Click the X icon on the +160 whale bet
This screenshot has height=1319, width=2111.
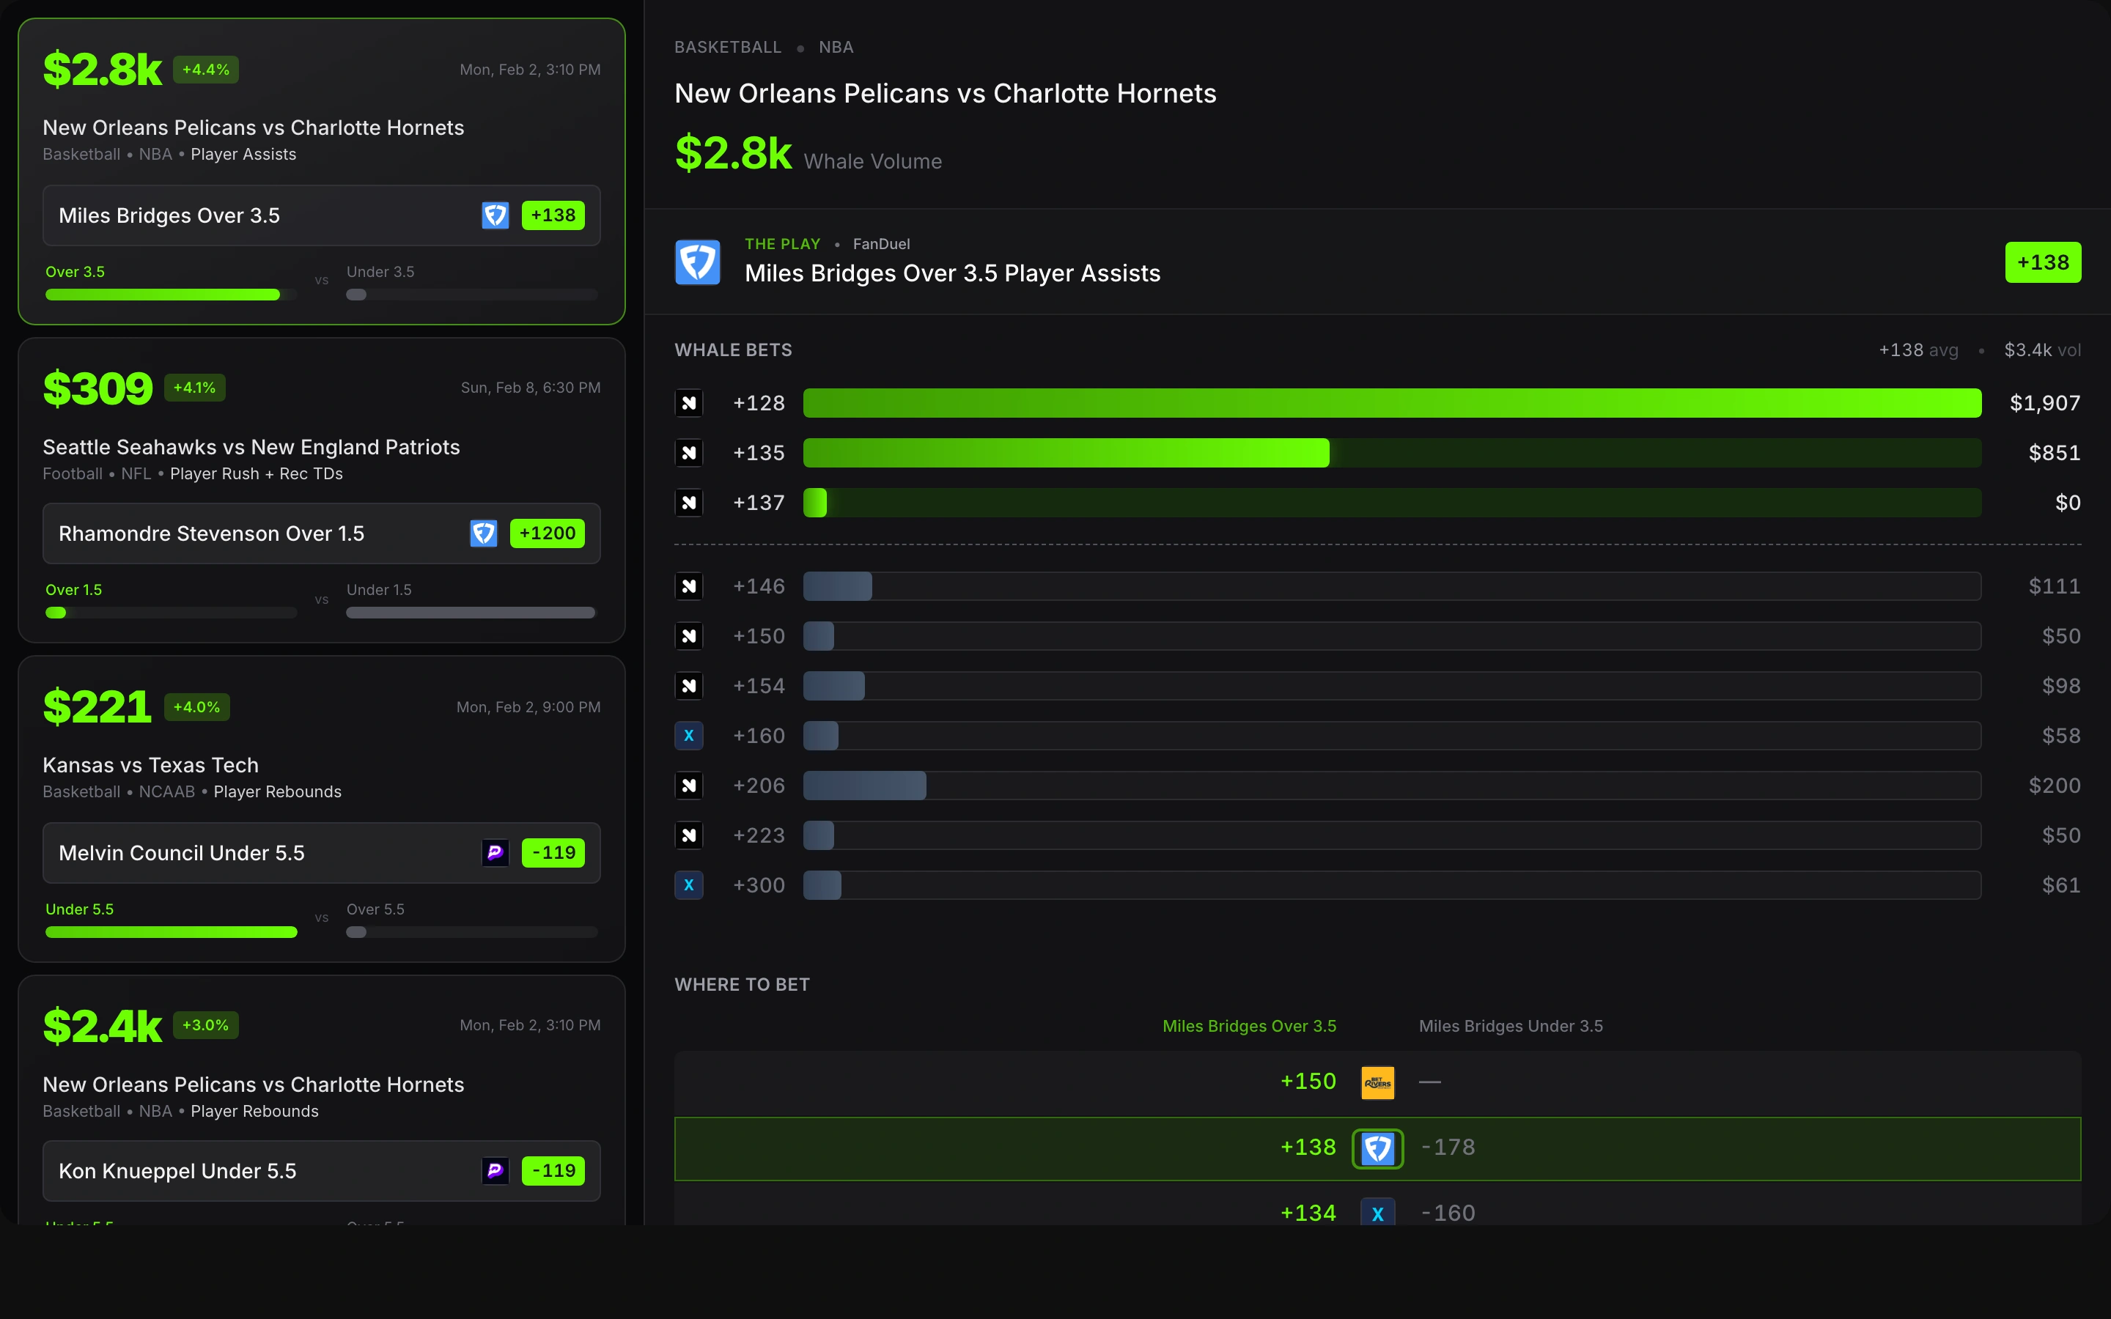689,736
